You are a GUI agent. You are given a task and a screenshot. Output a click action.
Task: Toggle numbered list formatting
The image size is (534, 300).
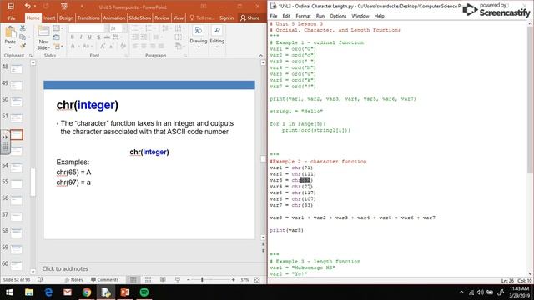[149, 28]
